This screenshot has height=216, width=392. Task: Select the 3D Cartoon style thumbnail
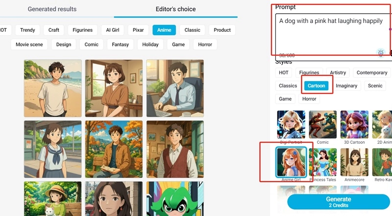coord(354,125)
